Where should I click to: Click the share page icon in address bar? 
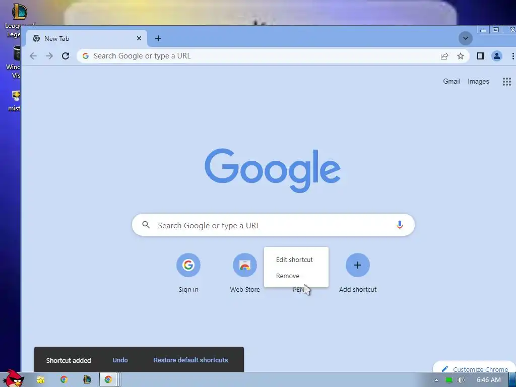[444, 56]
